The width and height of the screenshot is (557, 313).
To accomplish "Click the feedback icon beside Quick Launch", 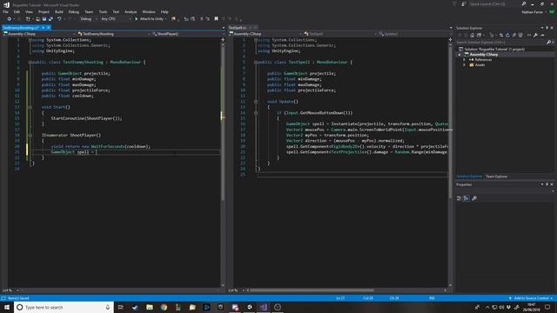I will pos(464,3).
